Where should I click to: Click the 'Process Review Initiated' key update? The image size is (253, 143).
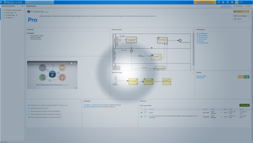coord(37,36)
